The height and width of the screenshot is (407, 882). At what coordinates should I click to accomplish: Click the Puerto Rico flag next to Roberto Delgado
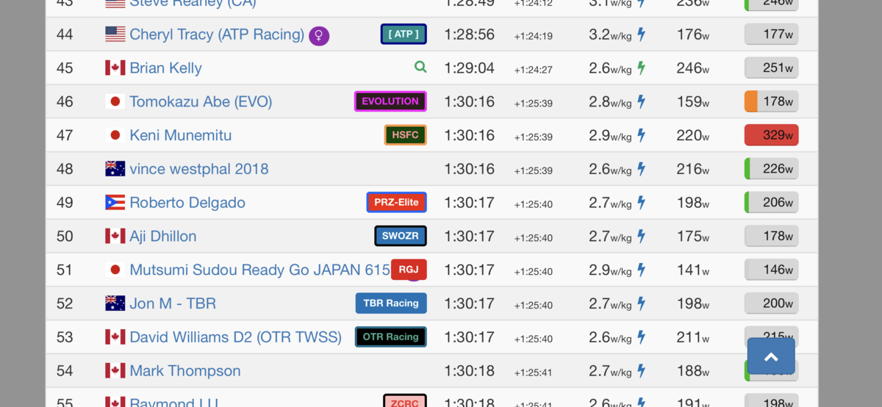coord(115,203)
